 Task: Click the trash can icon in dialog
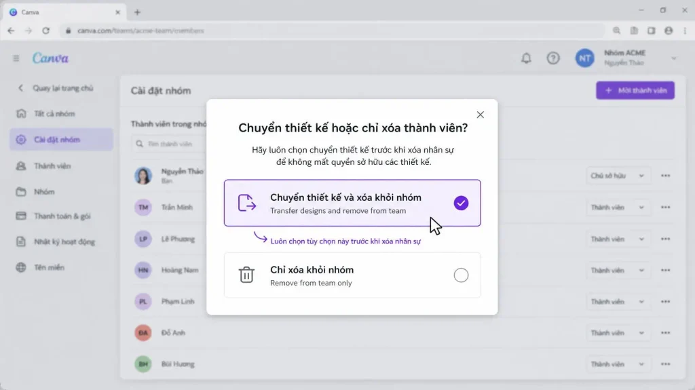tap(246, 275)
